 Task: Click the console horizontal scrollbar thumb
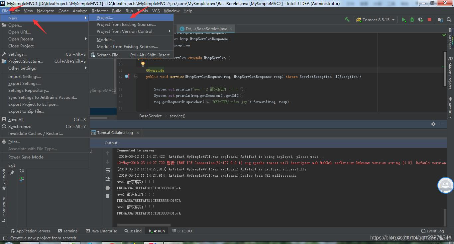(143, 225)
